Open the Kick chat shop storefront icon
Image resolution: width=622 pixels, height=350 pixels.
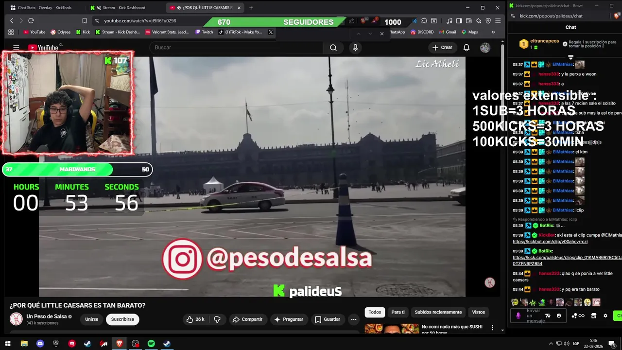tap(593, 315)
